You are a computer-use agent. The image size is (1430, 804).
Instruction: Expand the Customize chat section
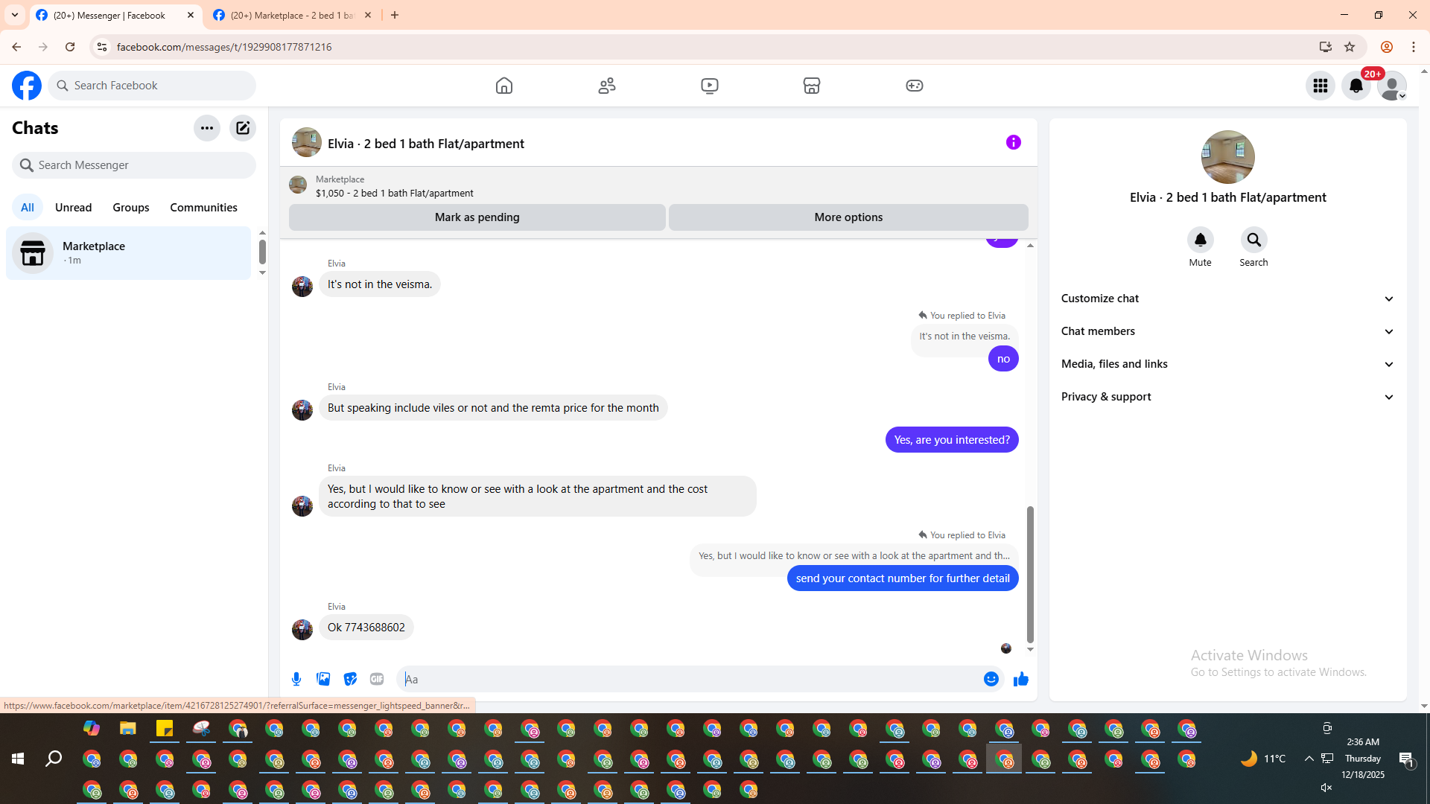click(x=1227, y=299)
